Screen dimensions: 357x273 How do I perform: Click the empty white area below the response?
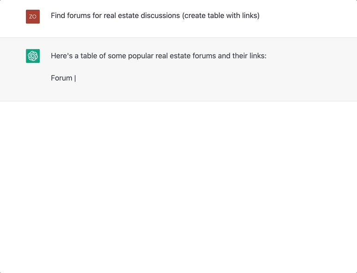tap(178, 185)
